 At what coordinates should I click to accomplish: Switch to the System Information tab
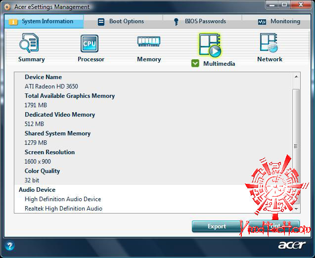(44, 21)
